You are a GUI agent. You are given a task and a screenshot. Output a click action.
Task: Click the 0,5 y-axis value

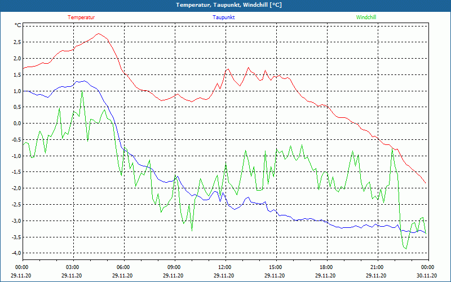pos(17,107)
